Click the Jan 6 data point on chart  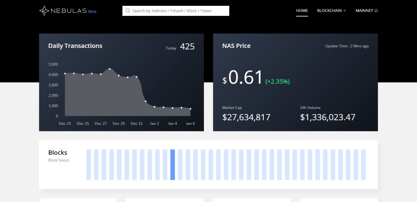pyautogui.click(x=190, y=109)
